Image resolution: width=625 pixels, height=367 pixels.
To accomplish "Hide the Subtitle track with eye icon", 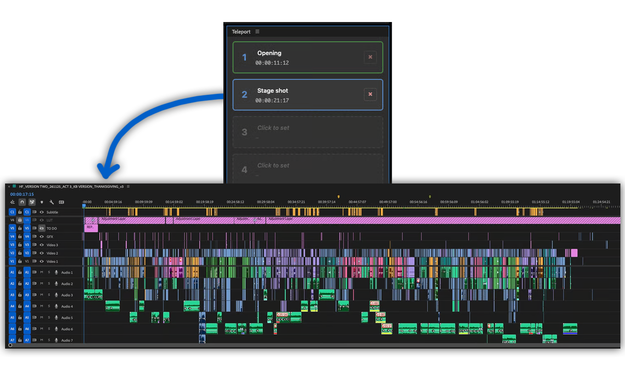I will click(x=42, y=212).
